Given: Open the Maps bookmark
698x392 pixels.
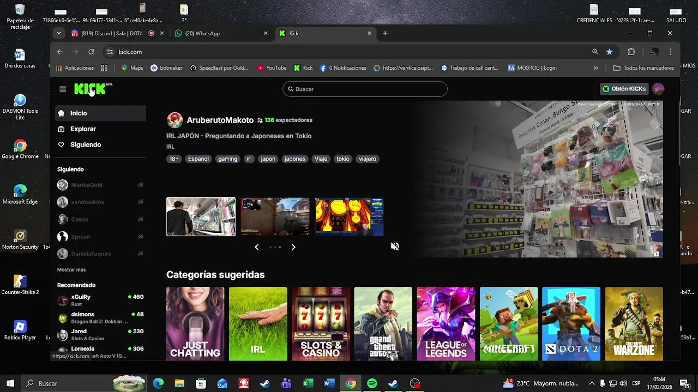Looking at the screenshot, I should click(x=132, y=68).
